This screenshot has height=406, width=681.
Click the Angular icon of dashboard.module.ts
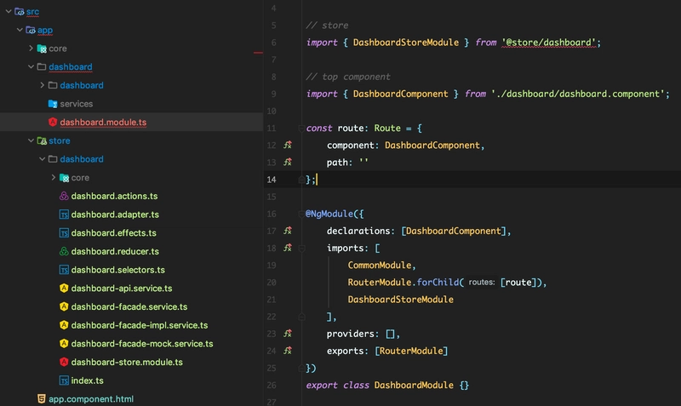pyautogui.click(x=53, y=122)
